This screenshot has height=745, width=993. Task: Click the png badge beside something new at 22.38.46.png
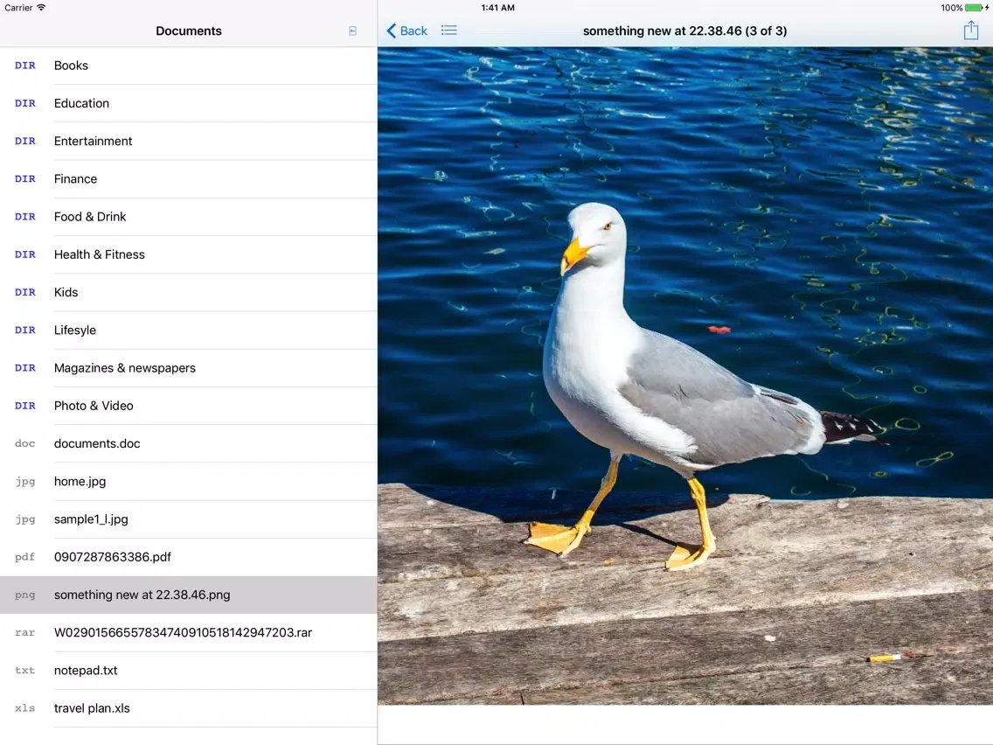[24, 595]
